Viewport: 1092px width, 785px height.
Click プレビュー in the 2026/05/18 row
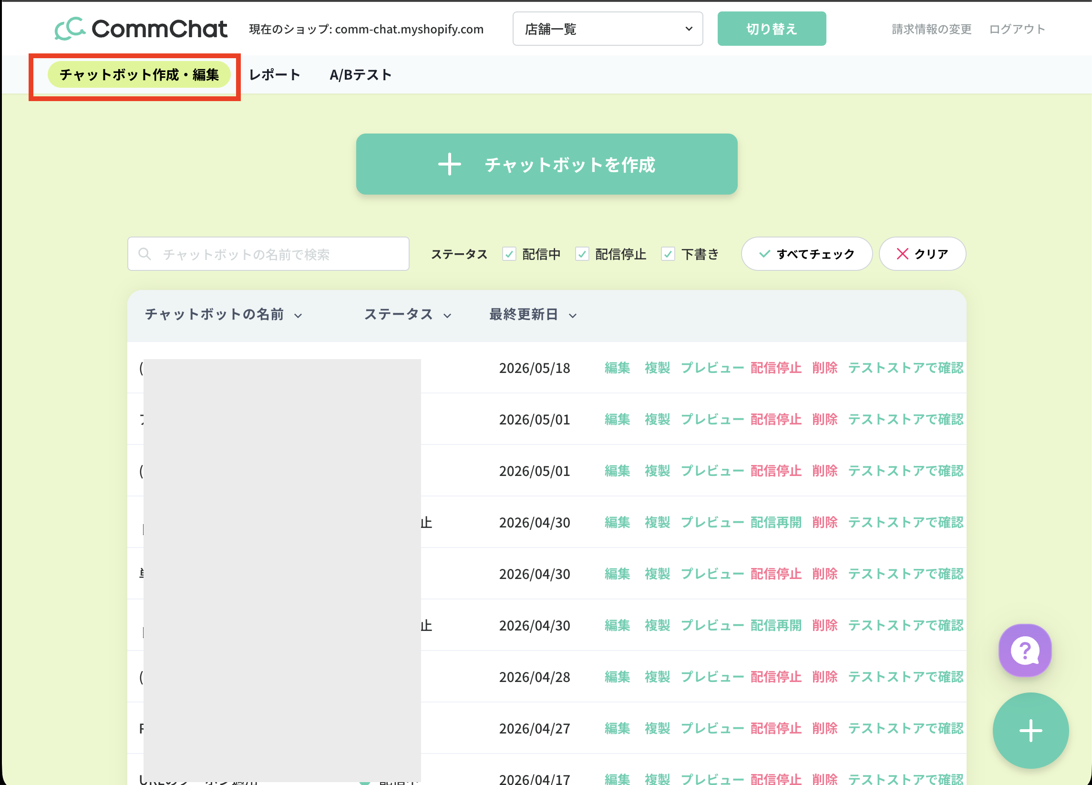[x=712, y=368]
